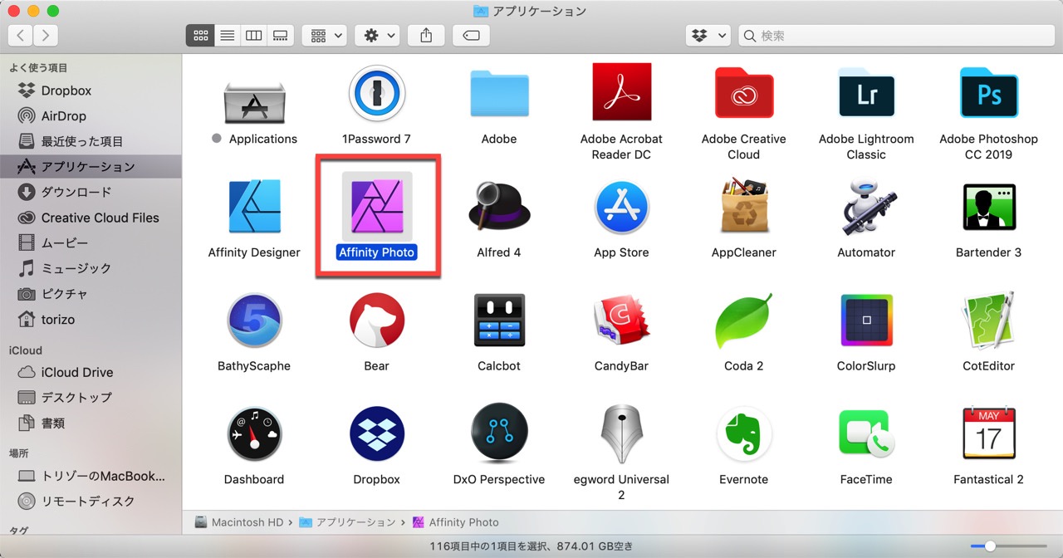Open 書類 in the sidebar

(x=91, y=423)
